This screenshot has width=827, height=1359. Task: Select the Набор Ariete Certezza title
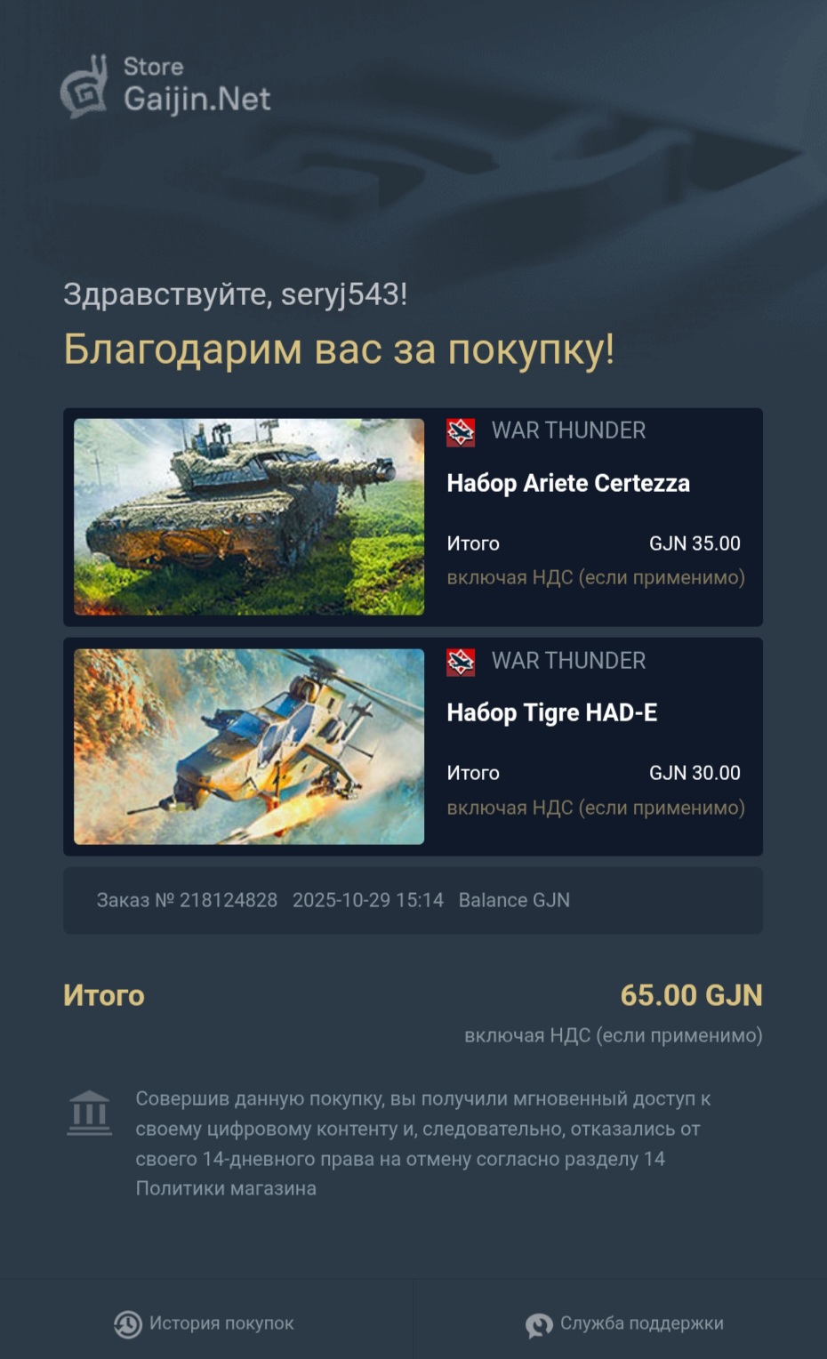pyautogui.click(x=568, y=483)
